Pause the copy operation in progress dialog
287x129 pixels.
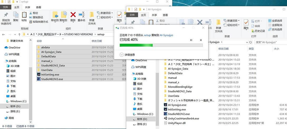(191, 40)
